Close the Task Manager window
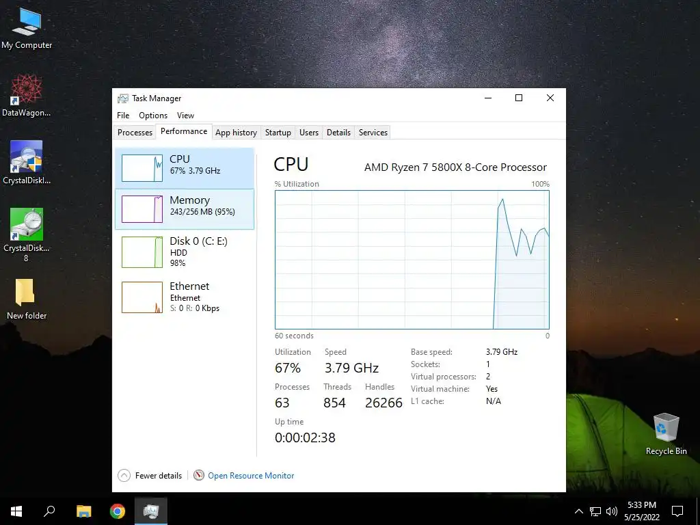 (x=550, y=98)
